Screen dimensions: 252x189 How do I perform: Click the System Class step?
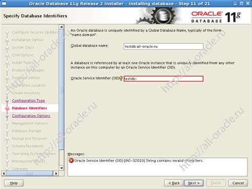(23, 47)
